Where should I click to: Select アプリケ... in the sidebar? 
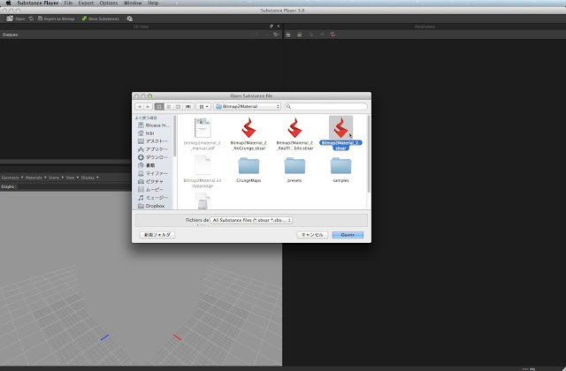[x=153, y=149]
